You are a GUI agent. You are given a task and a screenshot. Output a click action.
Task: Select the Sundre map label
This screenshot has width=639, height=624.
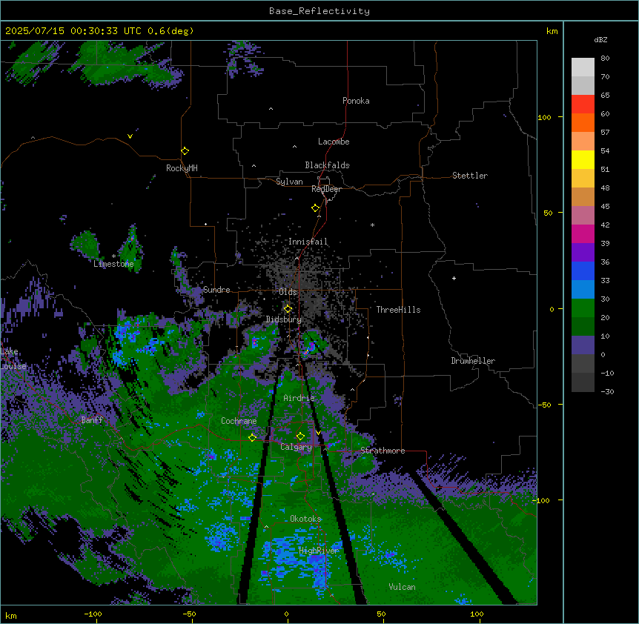click(x=216, y=290)
